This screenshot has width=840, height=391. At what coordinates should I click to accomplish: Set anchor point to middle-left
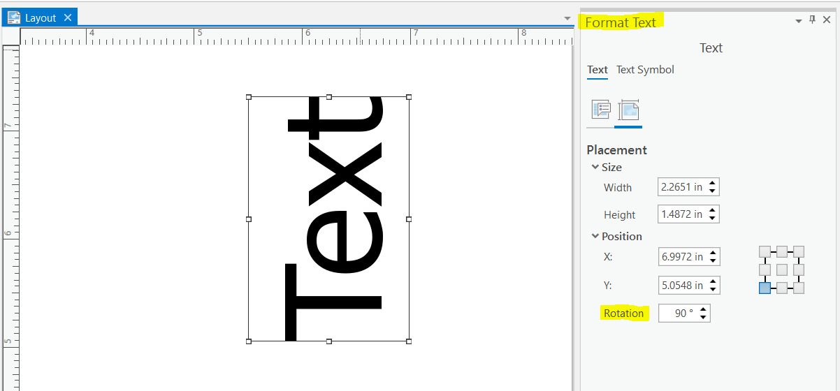pos(765,270)
